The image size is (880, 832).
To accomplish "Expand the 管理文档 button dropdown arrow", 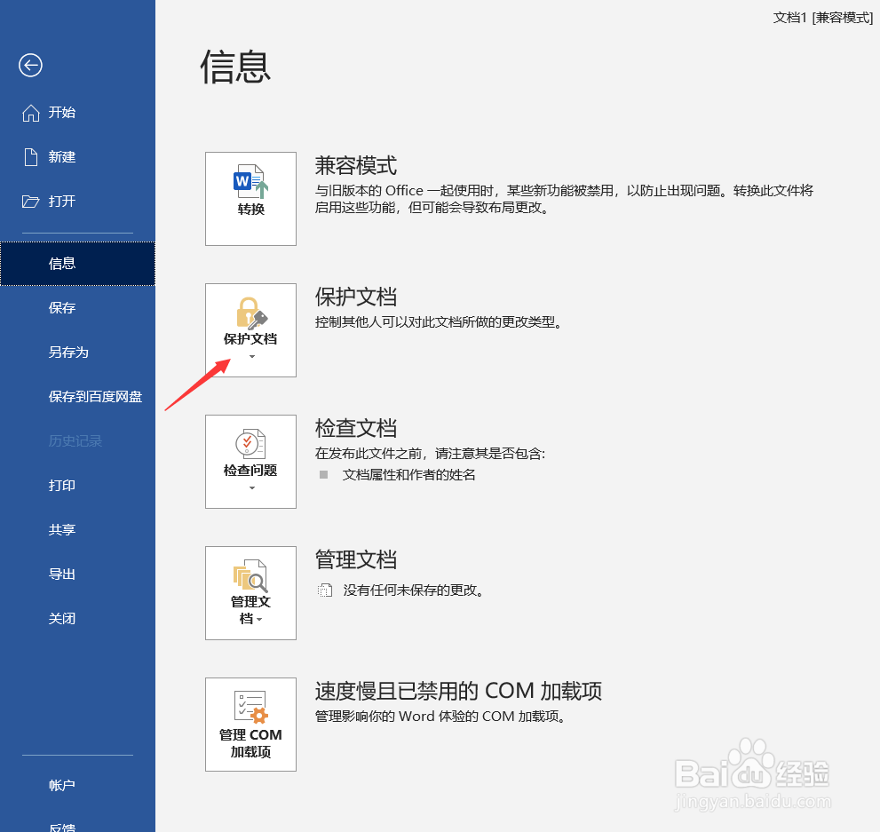I will [258, 620].
